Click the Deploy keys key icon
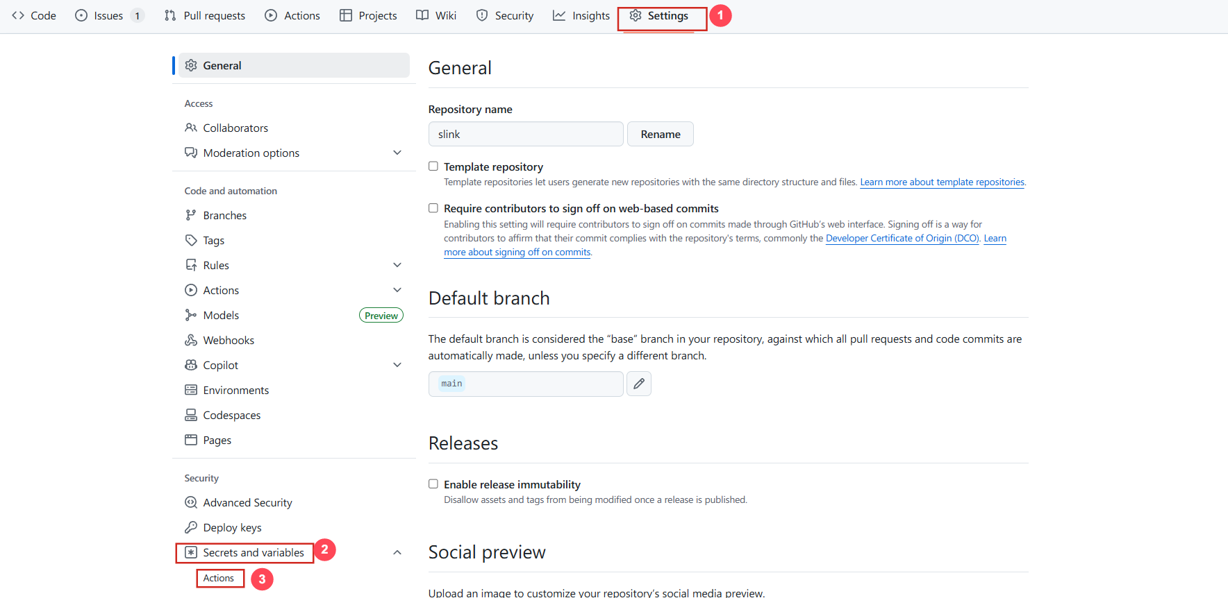The width and height of the screenshot is (1228, 598). tap(191, 527)
